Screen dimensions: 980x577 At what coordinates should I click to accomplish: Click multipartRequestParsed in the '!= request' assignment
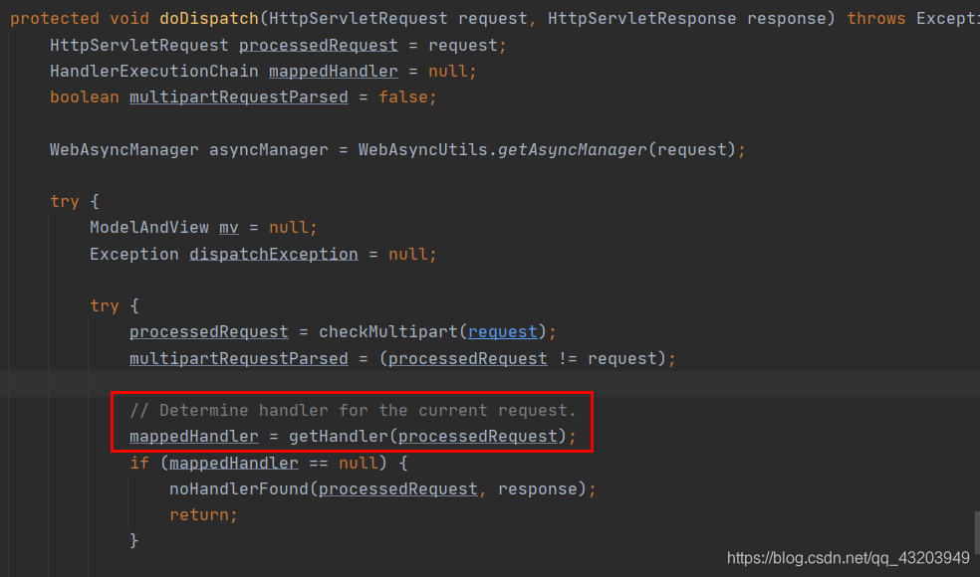(239, 358)
